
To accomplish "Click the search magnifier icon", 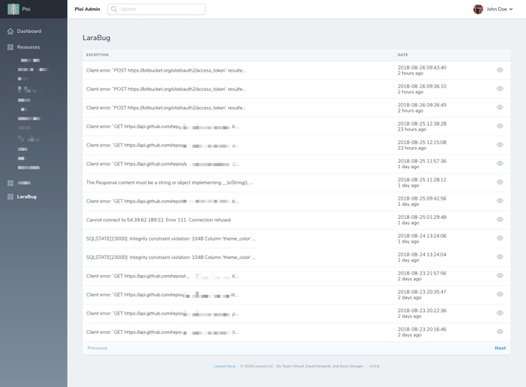I will (114, 9).
